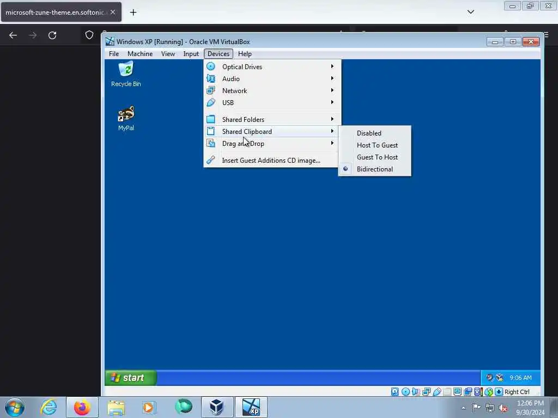Set shared clipboard to Disabled
558x418 pixels.
click(375, 133)
